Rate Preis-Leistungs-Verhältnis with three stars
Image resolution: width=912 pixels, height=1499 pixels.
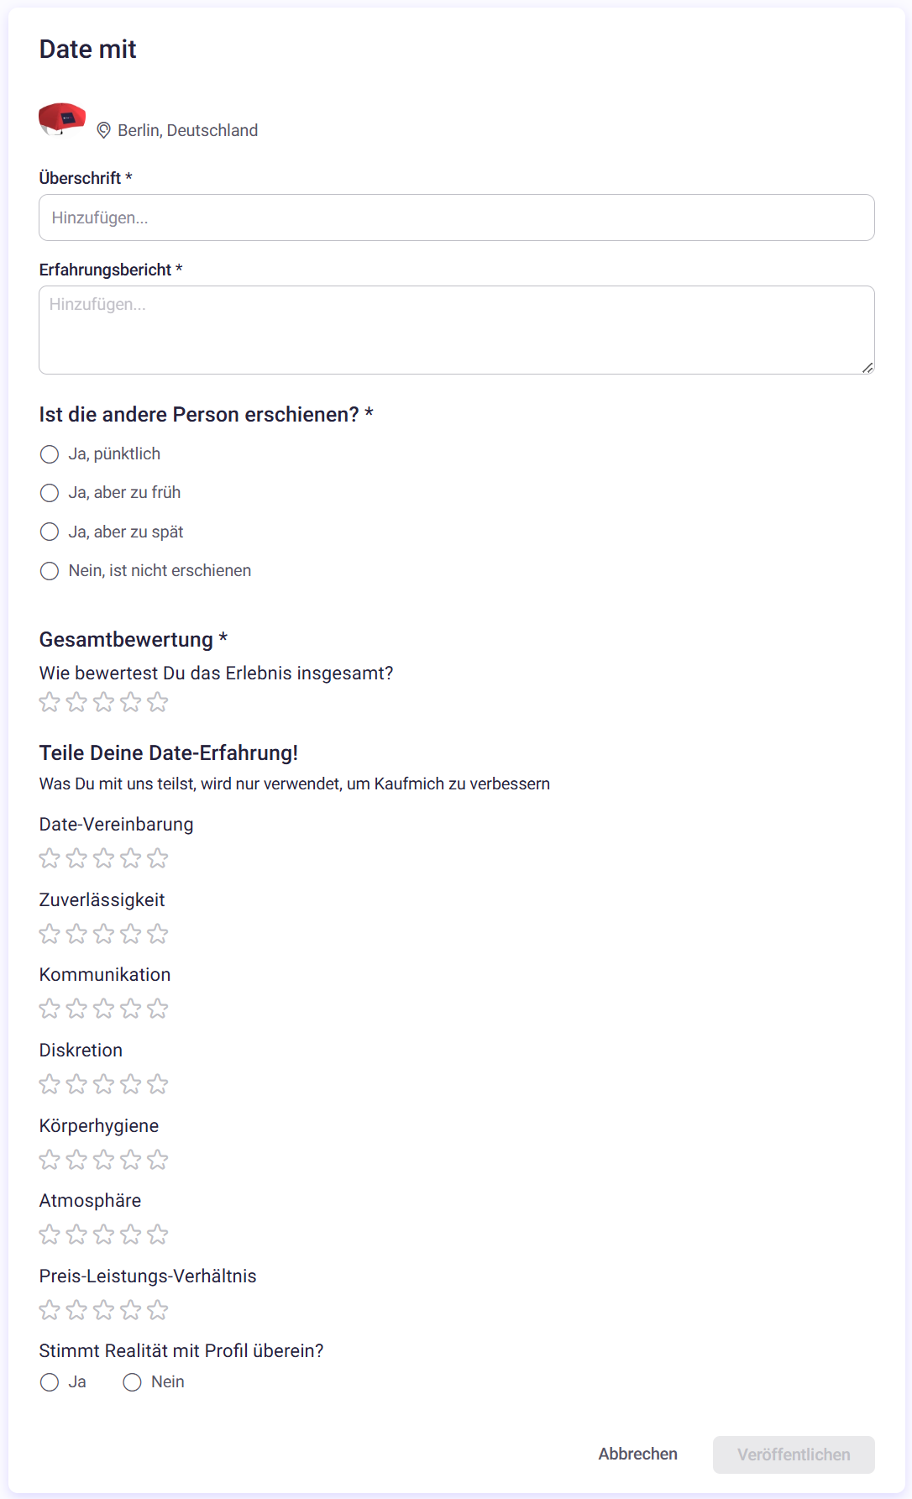[103, 1310]
